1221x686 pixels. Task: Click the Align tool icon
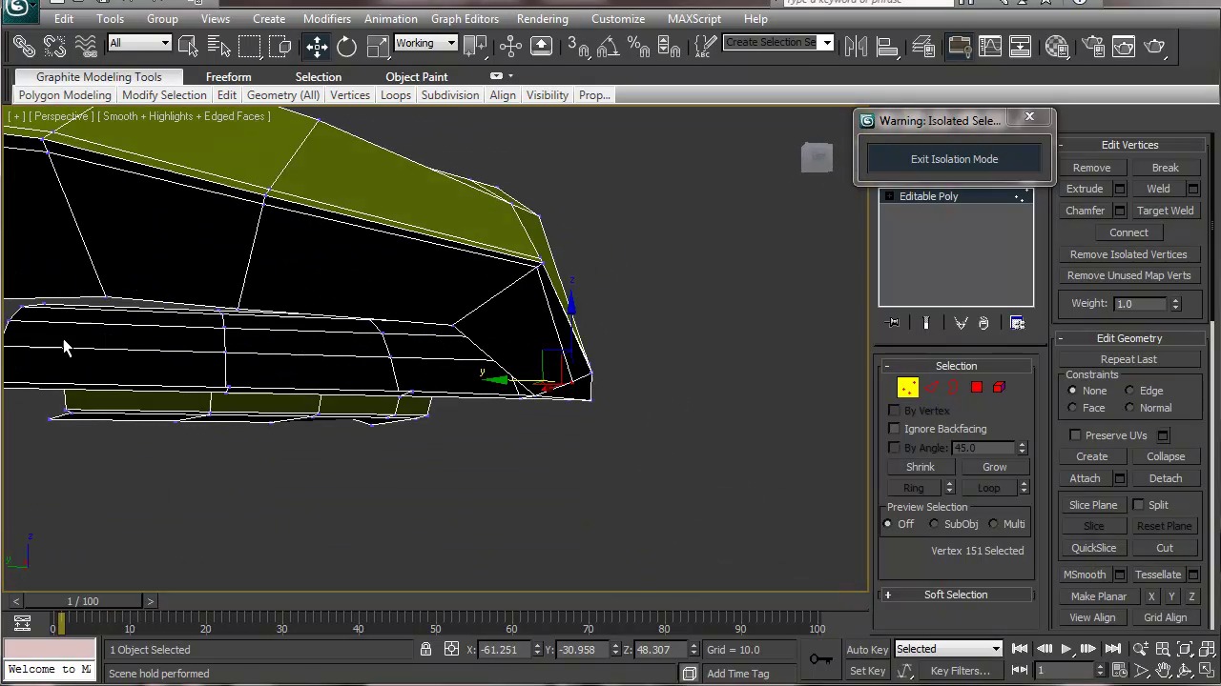[886, 45]
